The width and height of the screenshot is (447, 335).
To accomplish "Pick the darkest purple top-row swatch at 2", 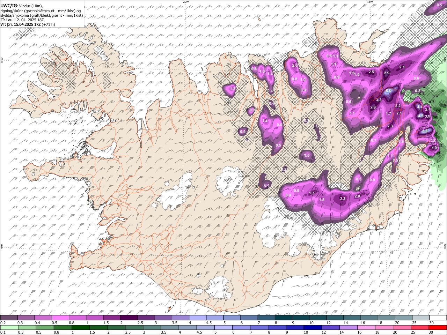I will click(129, 318).
